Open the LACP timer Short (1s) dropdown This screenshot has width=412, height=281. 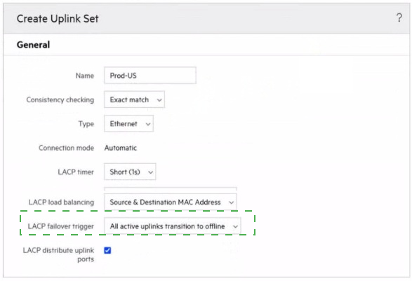[130, 172]
